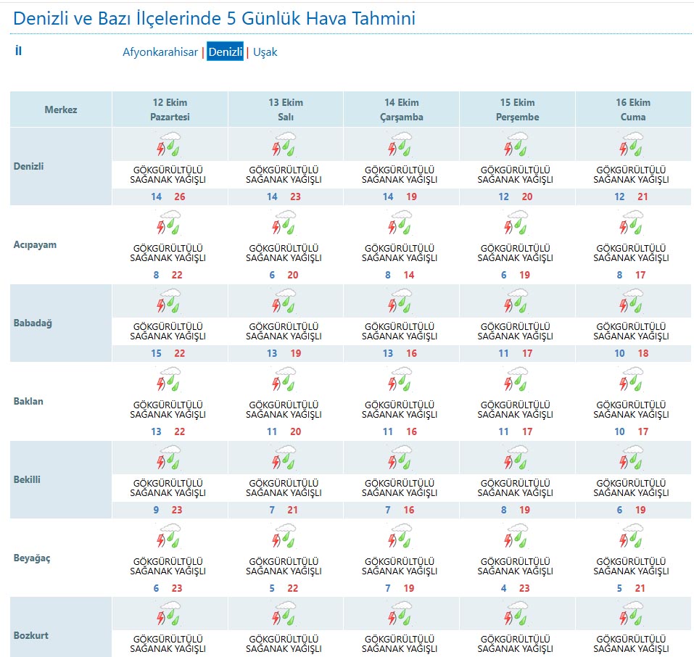Click Beyağaç's min temperature 4 for 15 Ekim
This screenshot has height=657, width=694.
point(504,588)
